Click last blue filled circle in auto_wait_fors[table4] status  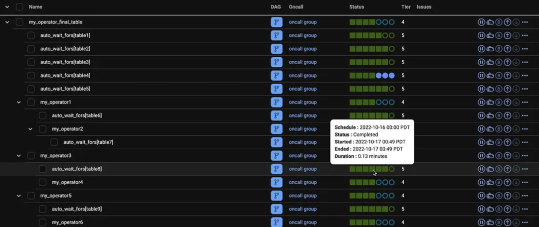point(392,76)
